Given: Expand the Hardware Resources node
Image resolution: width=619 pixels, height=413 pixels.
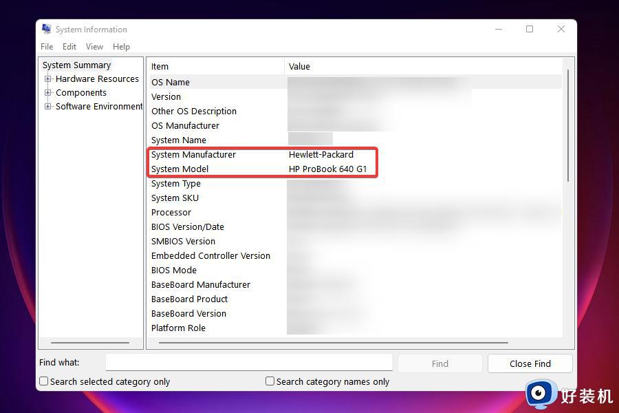Looking at the screenshot, I should coord(47,78).
